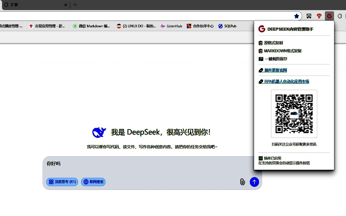This screenshot has width=346, height=216.
Task: Click the 一键截图保存 menu item
Action: [x=273, y=59]
